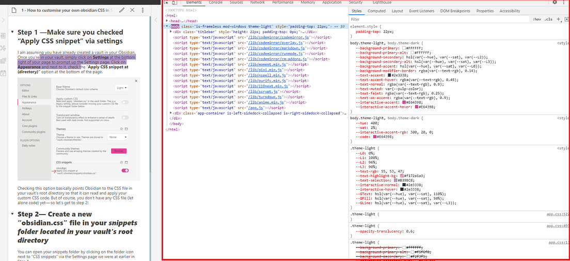570x261 pixels.
Task: Click the pencil edit icon in the note header
Action: (121, 10)
